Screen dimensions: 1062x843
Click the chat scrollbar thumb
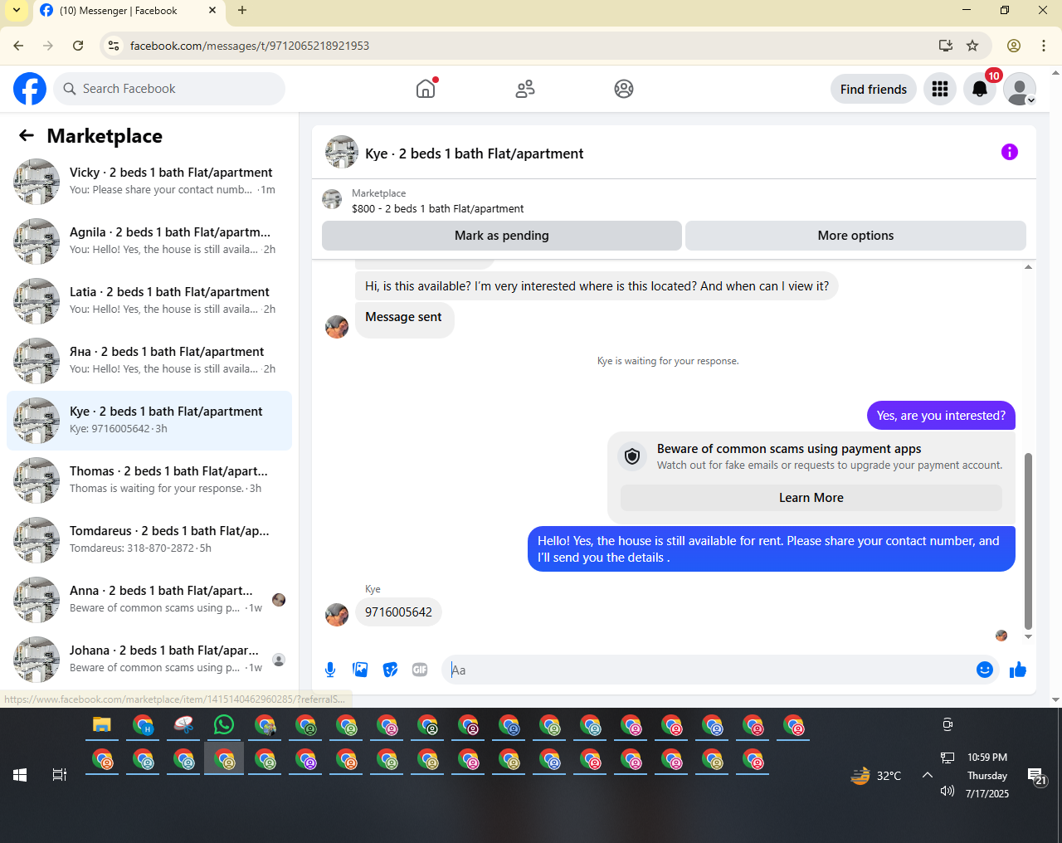click(1029, 541)
